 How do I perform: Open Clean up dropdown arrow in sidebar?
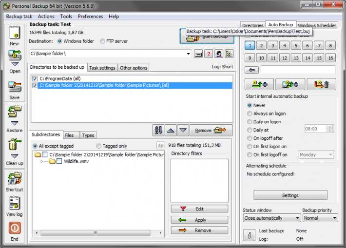15,156
